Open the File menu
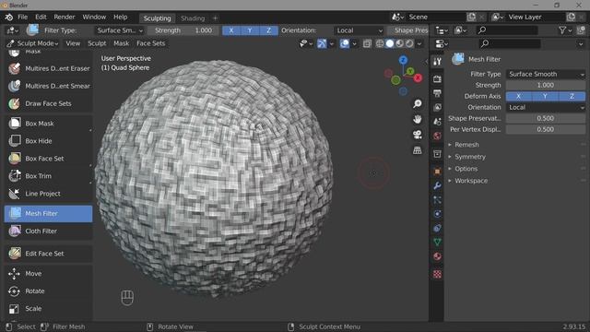The width and height of the screenshot is (590, 332). [22, 18]
